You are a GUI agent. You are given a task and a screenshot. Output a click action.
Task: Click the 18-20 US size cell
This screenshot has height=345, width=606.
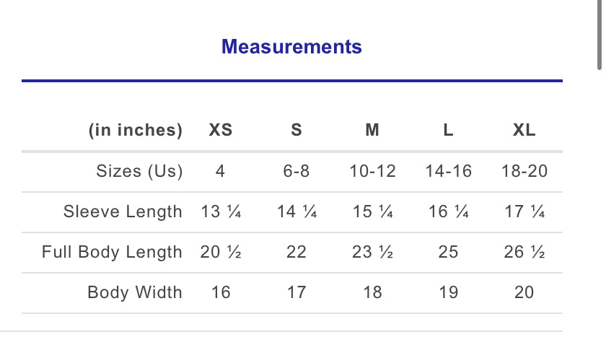click(x=524, y=172)
